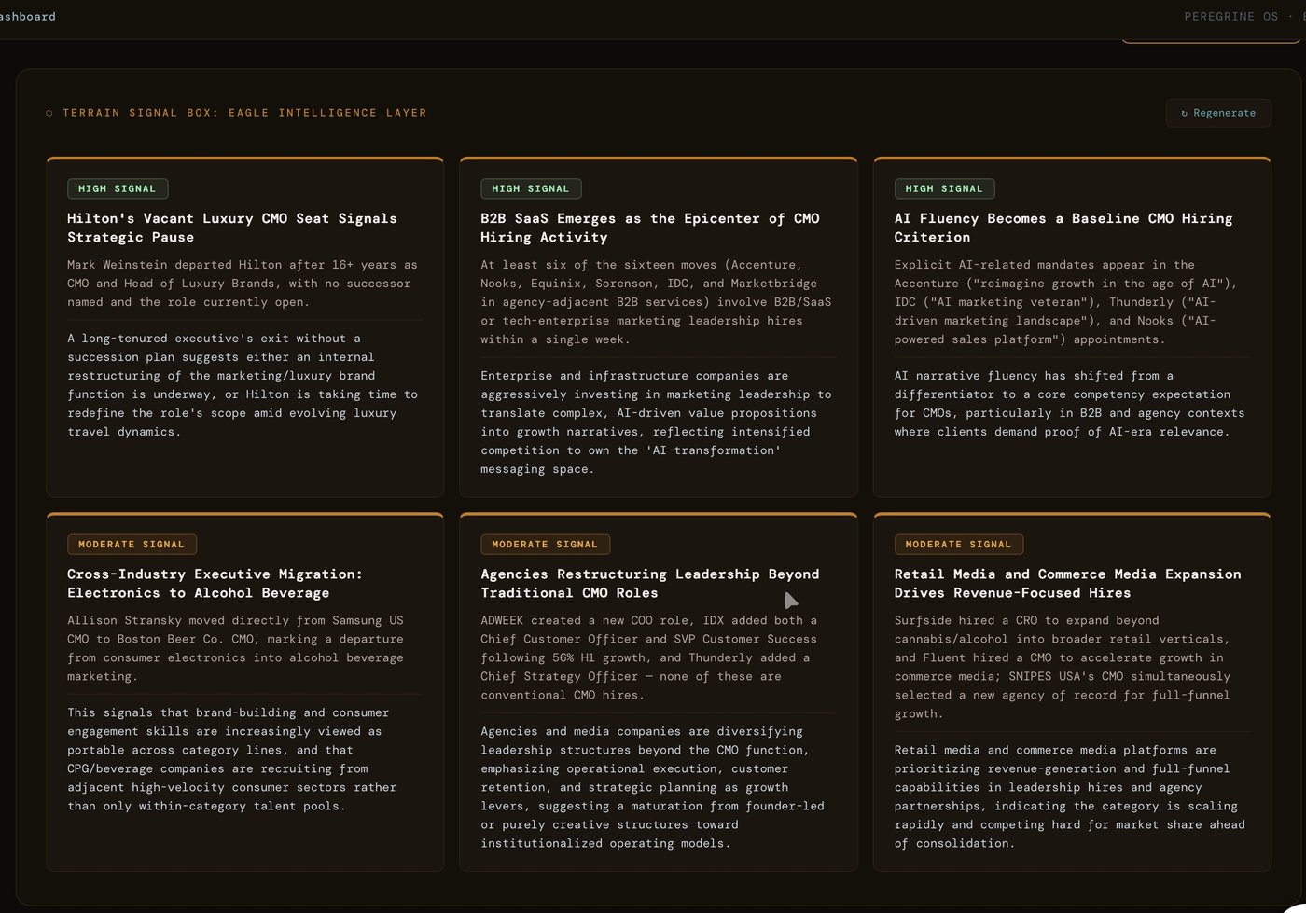Click the circle icon before Terrain Signal Box
Image resolution: width=1306 pixels, height=913 pixels.
tap(49, 113)
